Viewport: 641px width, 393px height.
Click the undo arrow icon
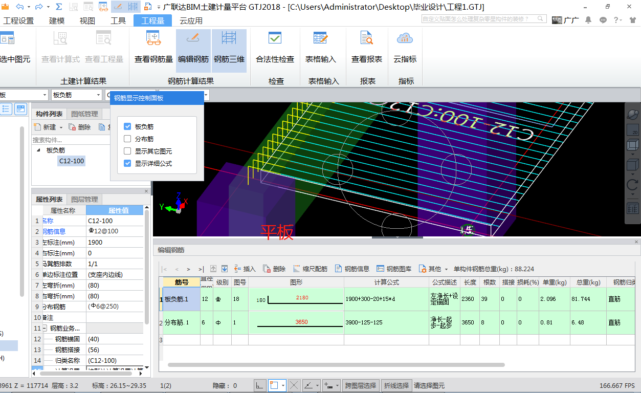(20, 7)
